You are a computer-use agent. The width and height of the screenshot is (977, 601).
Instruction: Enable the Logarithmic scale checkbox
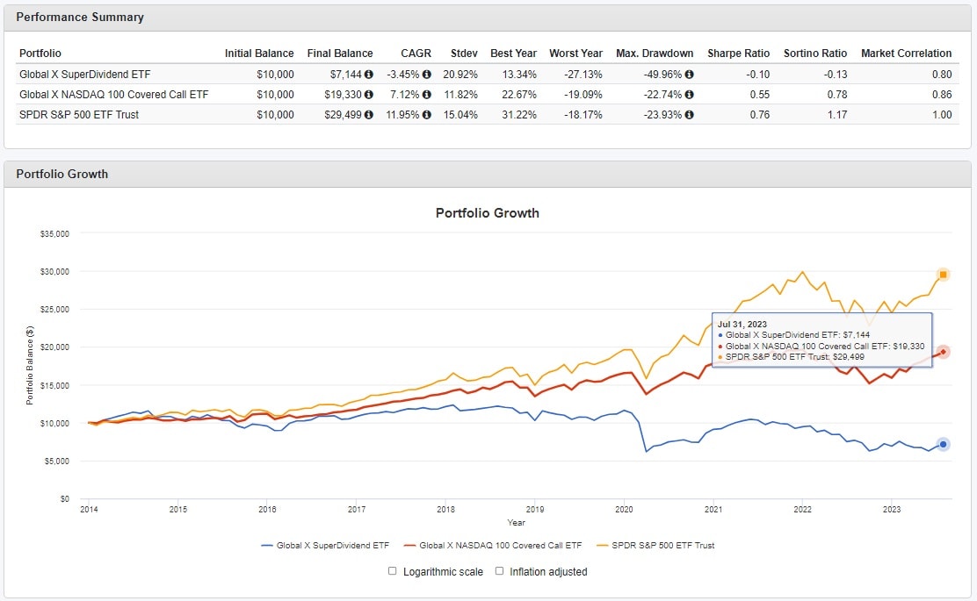click(393, 571)
